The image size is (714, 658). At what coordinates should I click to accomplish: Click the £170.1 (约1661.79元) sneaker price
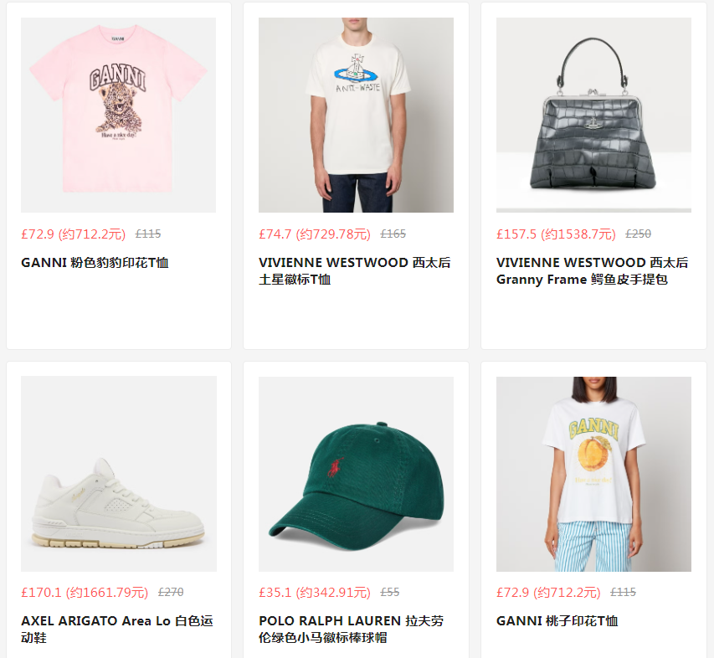(85, 593)
